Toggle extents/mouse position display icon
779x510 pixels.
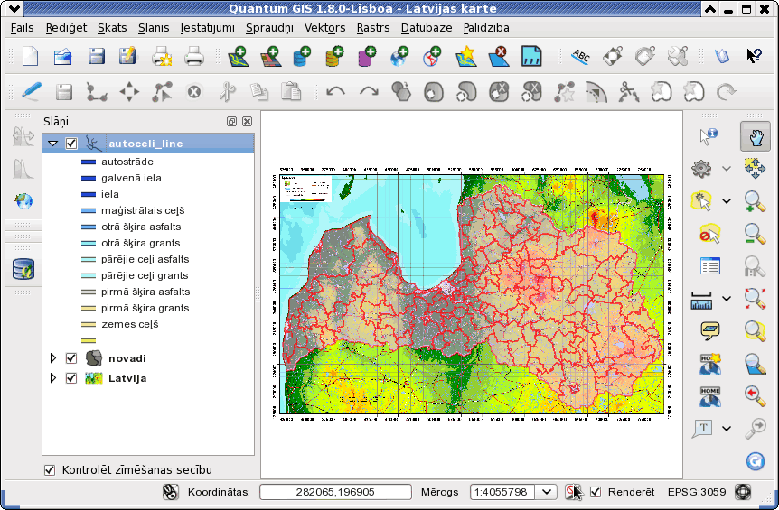point(171,492)
